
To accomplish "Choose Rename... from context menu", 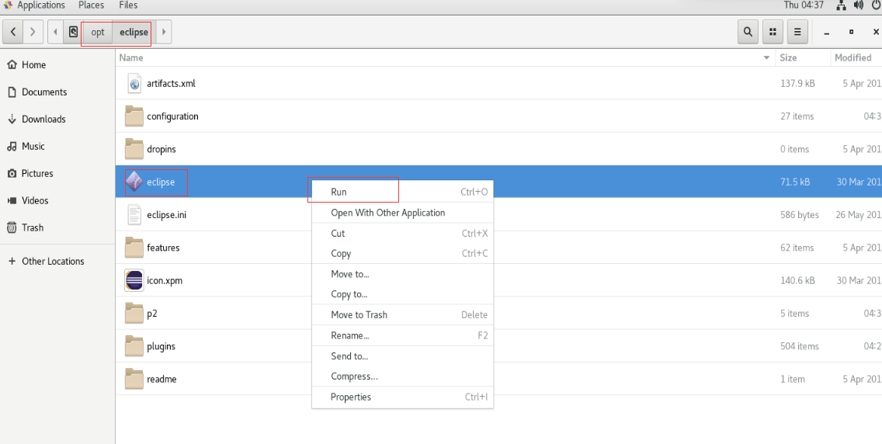I will (403, 335).
